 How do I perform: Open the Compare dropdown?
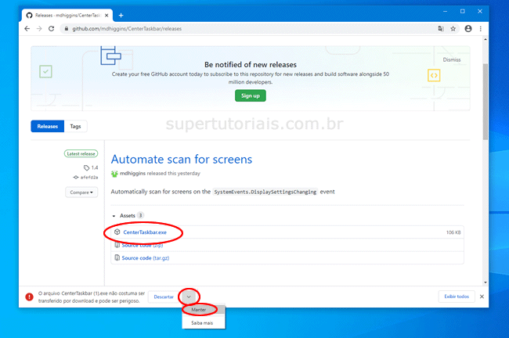80,192
